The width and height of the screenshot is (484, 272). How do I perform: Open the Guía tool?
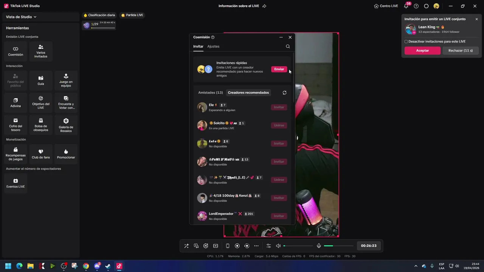pos(41,80)
